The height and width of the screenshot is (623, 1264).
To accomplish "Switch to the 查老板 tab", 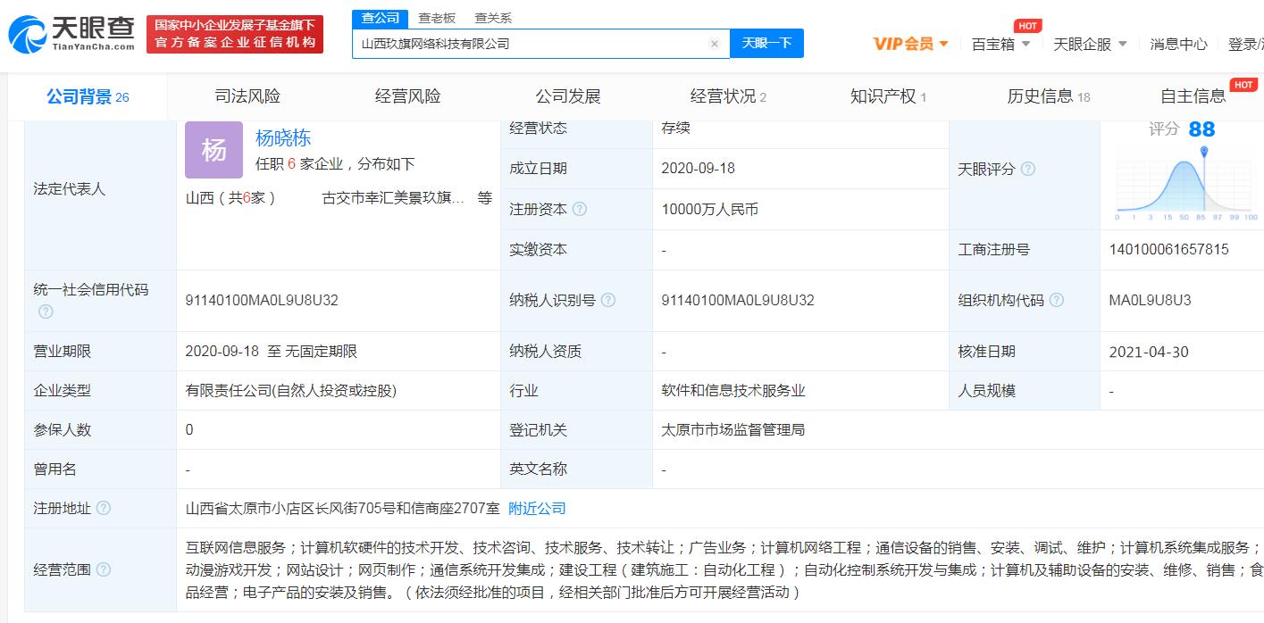I will click(437, 17).
